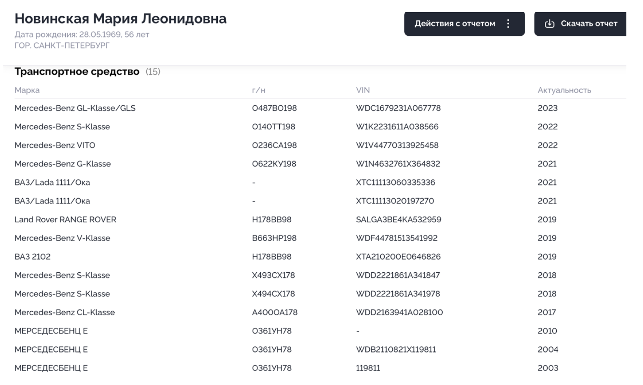
Task: Click VIN 'XTC11113020197270'
Action: click(x=395, y=201)
